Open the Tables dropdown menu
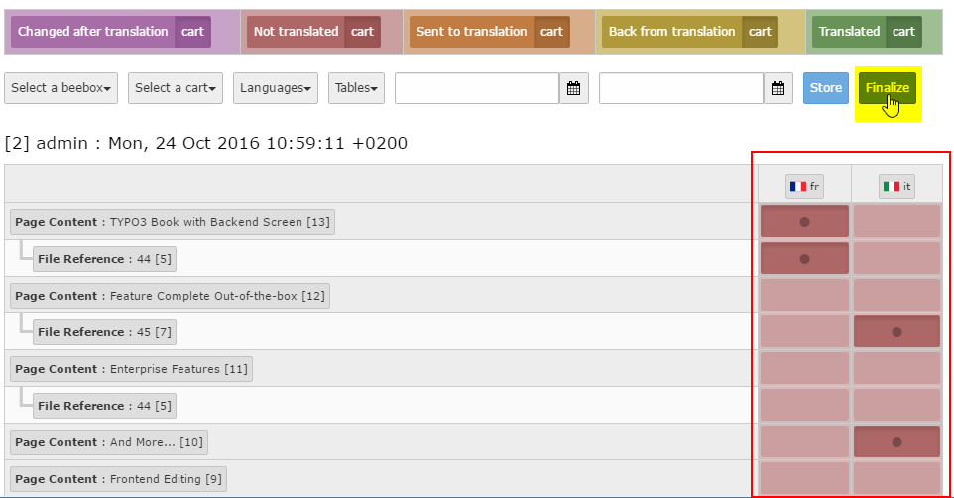The image size is (954, 498). pyautogui.click(x=356, y=88)
